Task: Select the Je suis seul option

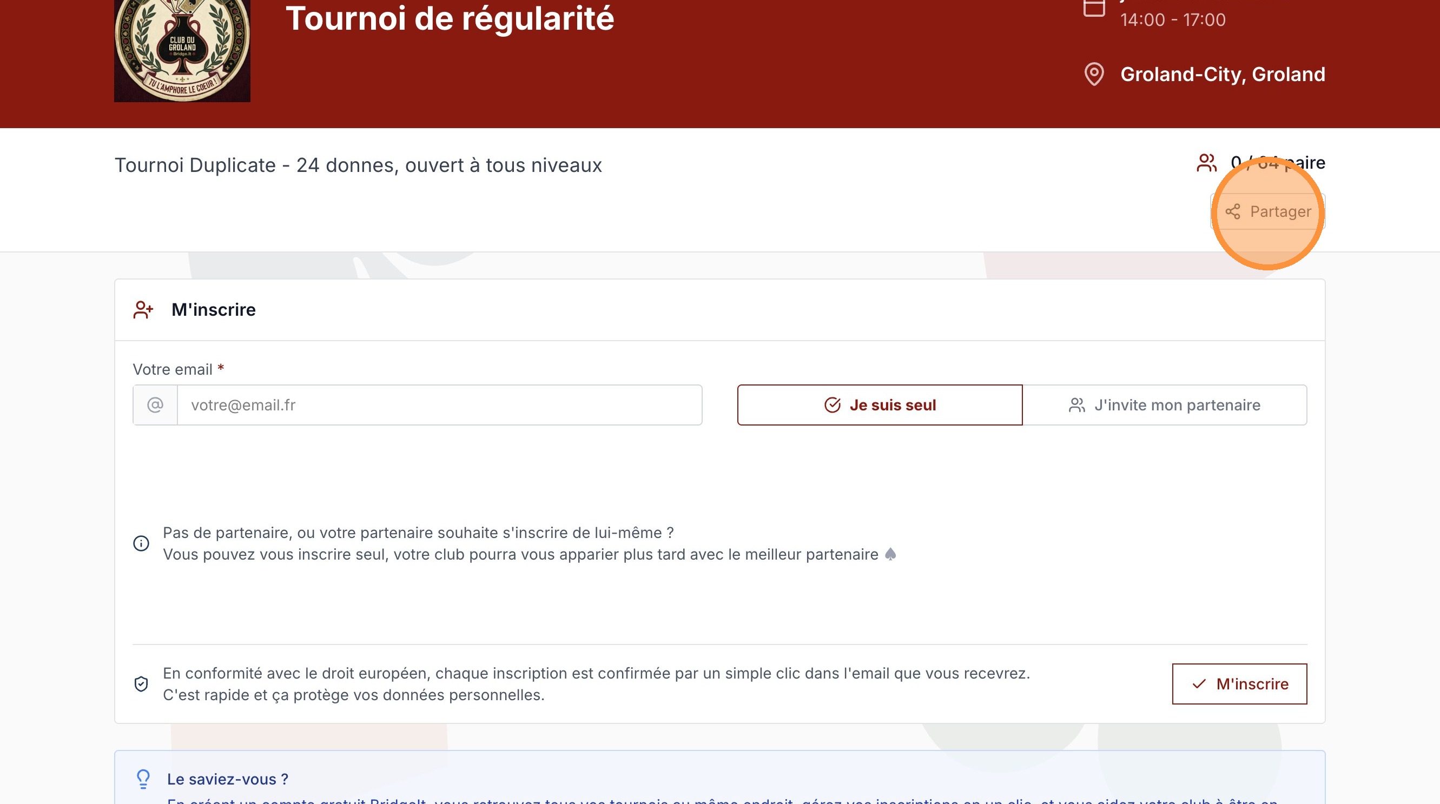Action: [880, 404]
